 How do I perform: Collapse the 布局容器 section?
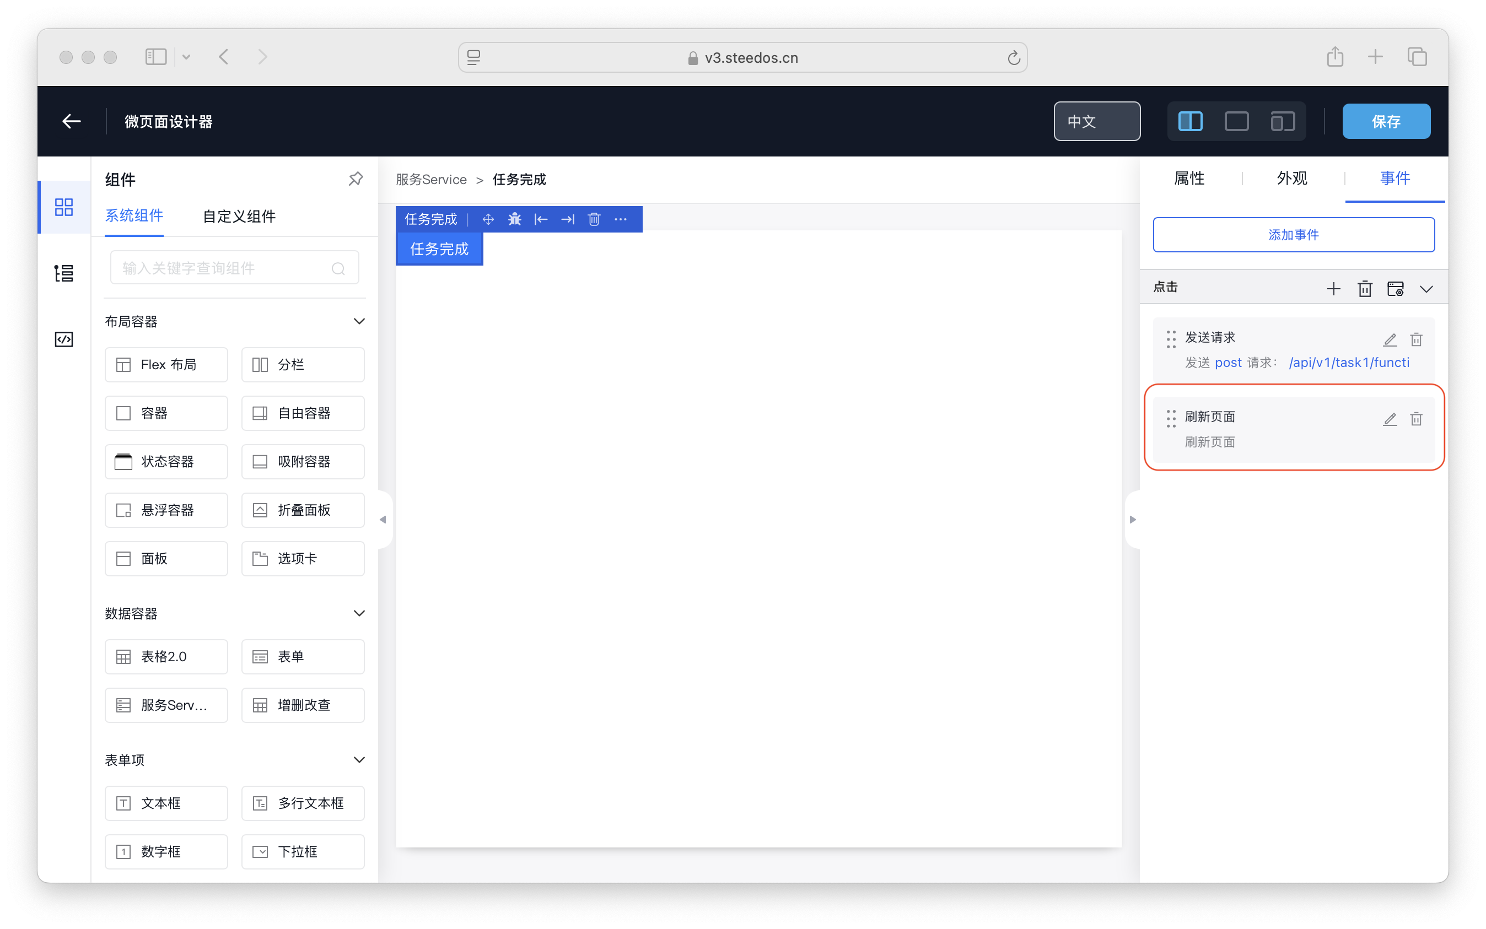tap(359, 321)
